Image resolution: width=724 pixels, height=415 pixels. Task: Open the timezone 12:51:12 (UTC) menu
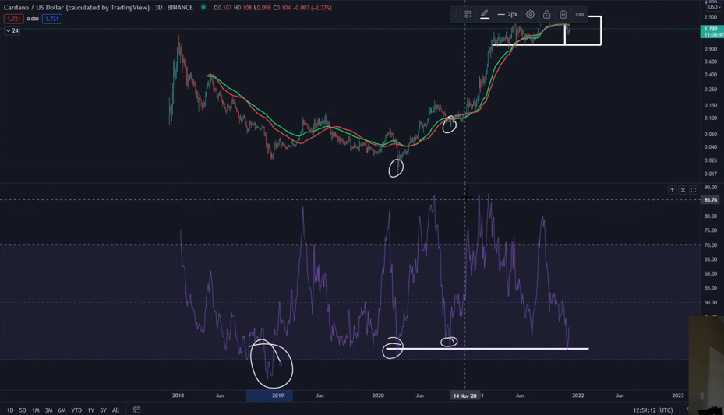click(653, 410)
